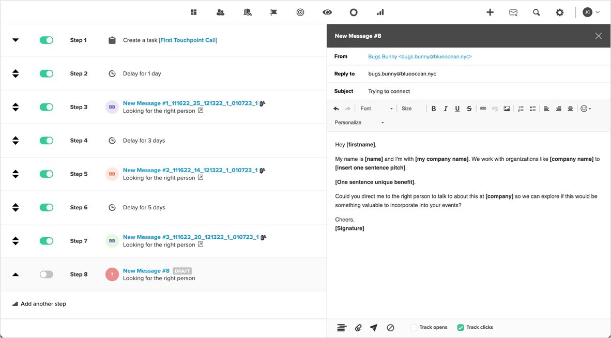Toggle bold formatting in editor toolbar
The height and width of the screenshot is (338, 611).
[433, 109]
